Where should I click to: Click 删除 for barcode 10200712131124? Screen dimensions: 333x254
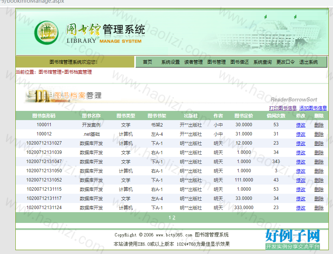[319, 208]
